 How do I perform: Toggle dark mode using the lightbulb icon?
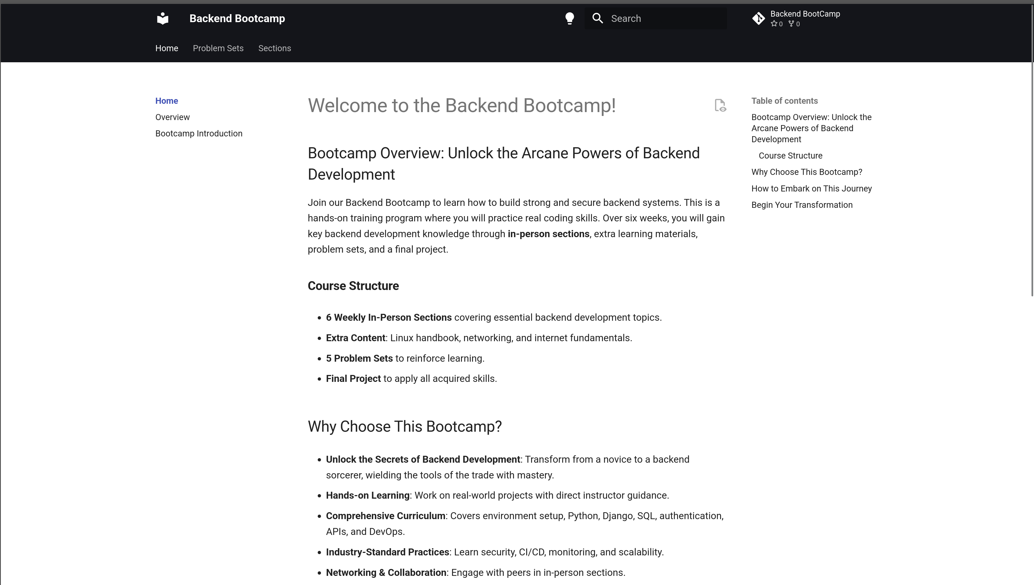[569, 18]
